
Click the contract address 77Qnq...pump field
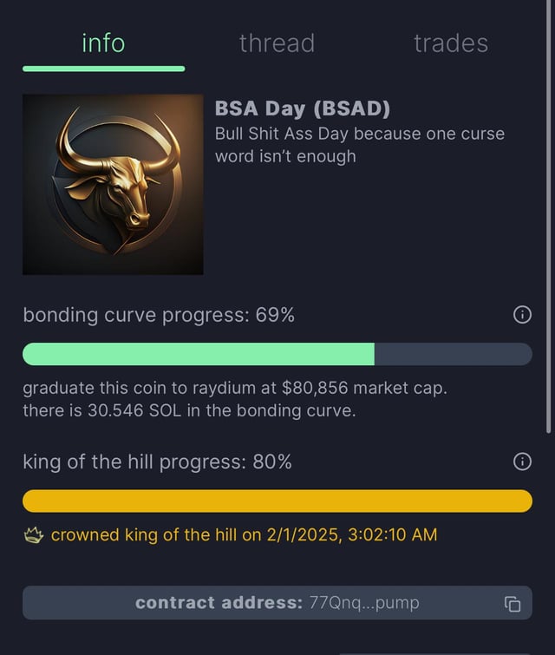(x=277, y=603)
